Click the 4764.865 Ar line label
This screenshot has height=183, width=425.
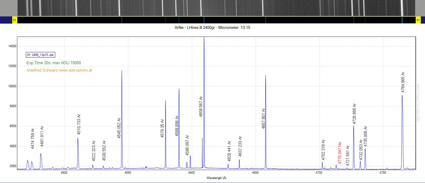point(403,82)
